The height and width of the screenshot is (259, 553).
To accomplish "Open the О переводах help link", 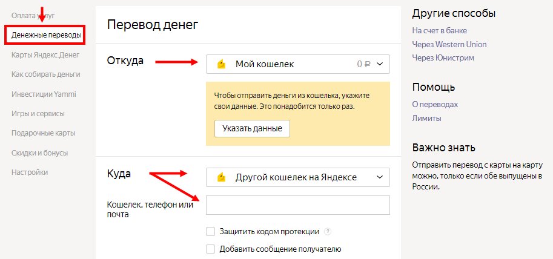I will click(435, 105).
